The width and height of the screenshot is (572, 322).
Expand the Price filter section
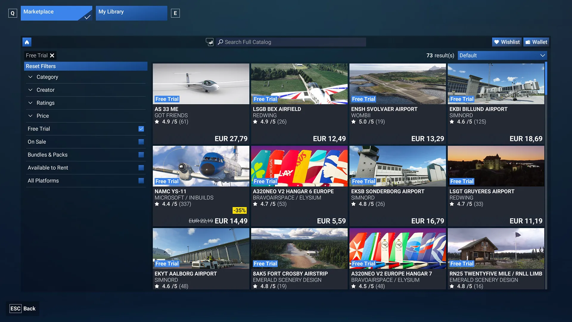pyautogui.click(x=43, y=116)
